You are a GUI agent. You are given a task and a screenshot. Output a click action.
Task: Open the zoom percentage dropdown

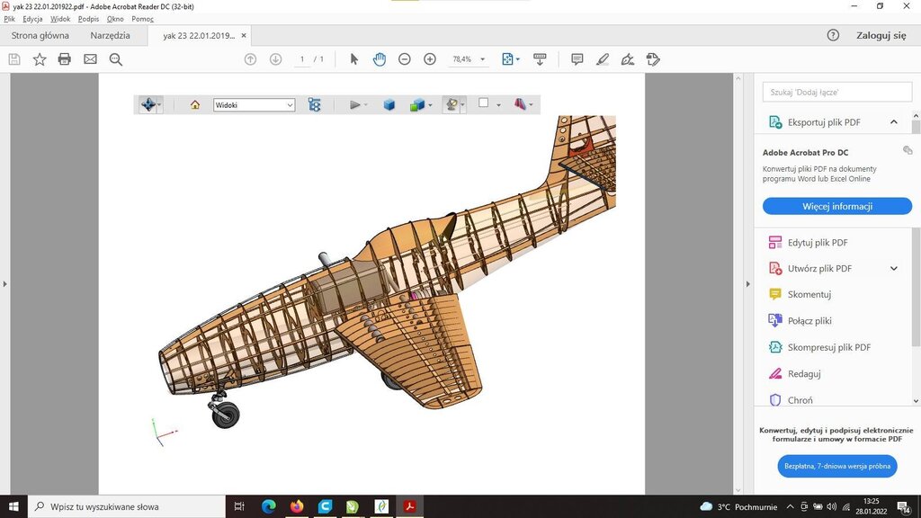click(x=483, y=59)
